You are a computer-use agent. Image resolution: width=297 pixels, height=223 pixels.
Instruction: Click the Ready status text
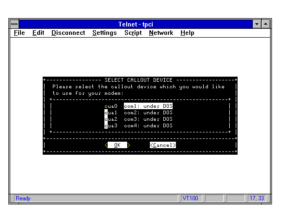[23, 198]
